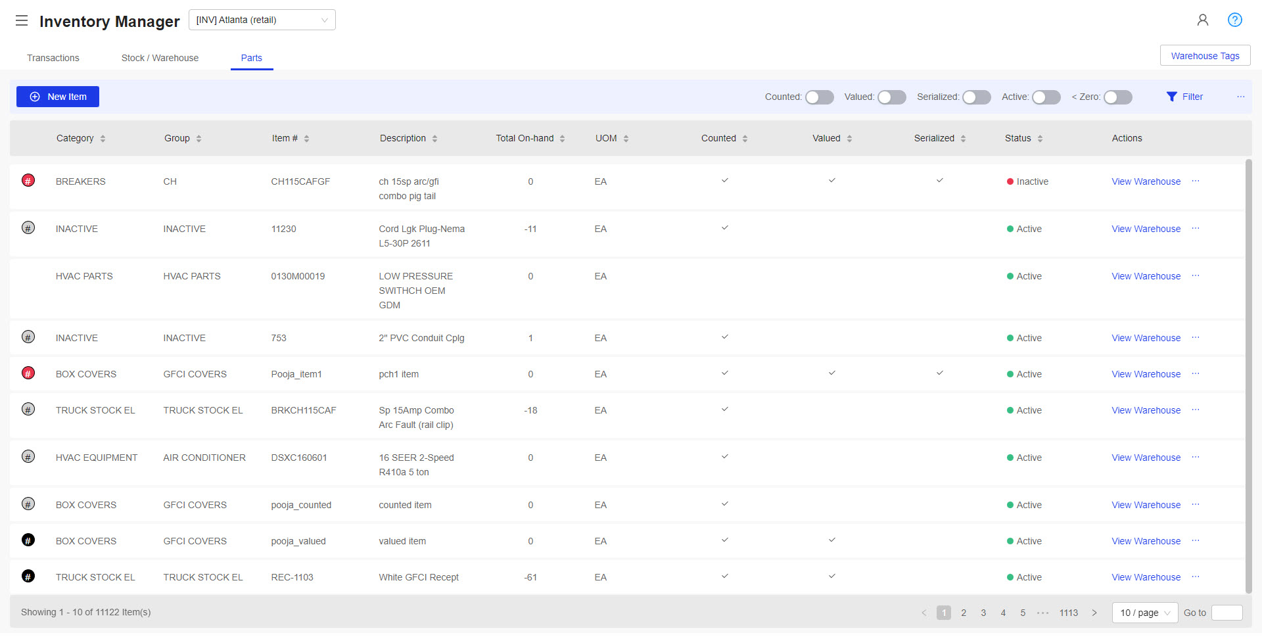This screenshot has width=1262, height=637.
Task: Go to page 4
Action: [1003, 613]
